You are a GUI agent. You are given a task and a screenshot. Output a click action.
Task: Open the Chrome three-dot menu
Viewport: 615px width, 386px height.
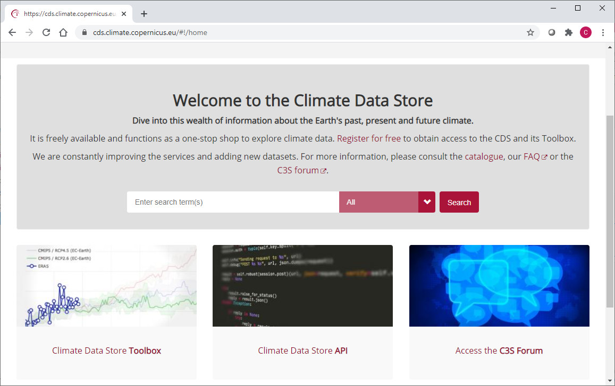tap(603, 32)
